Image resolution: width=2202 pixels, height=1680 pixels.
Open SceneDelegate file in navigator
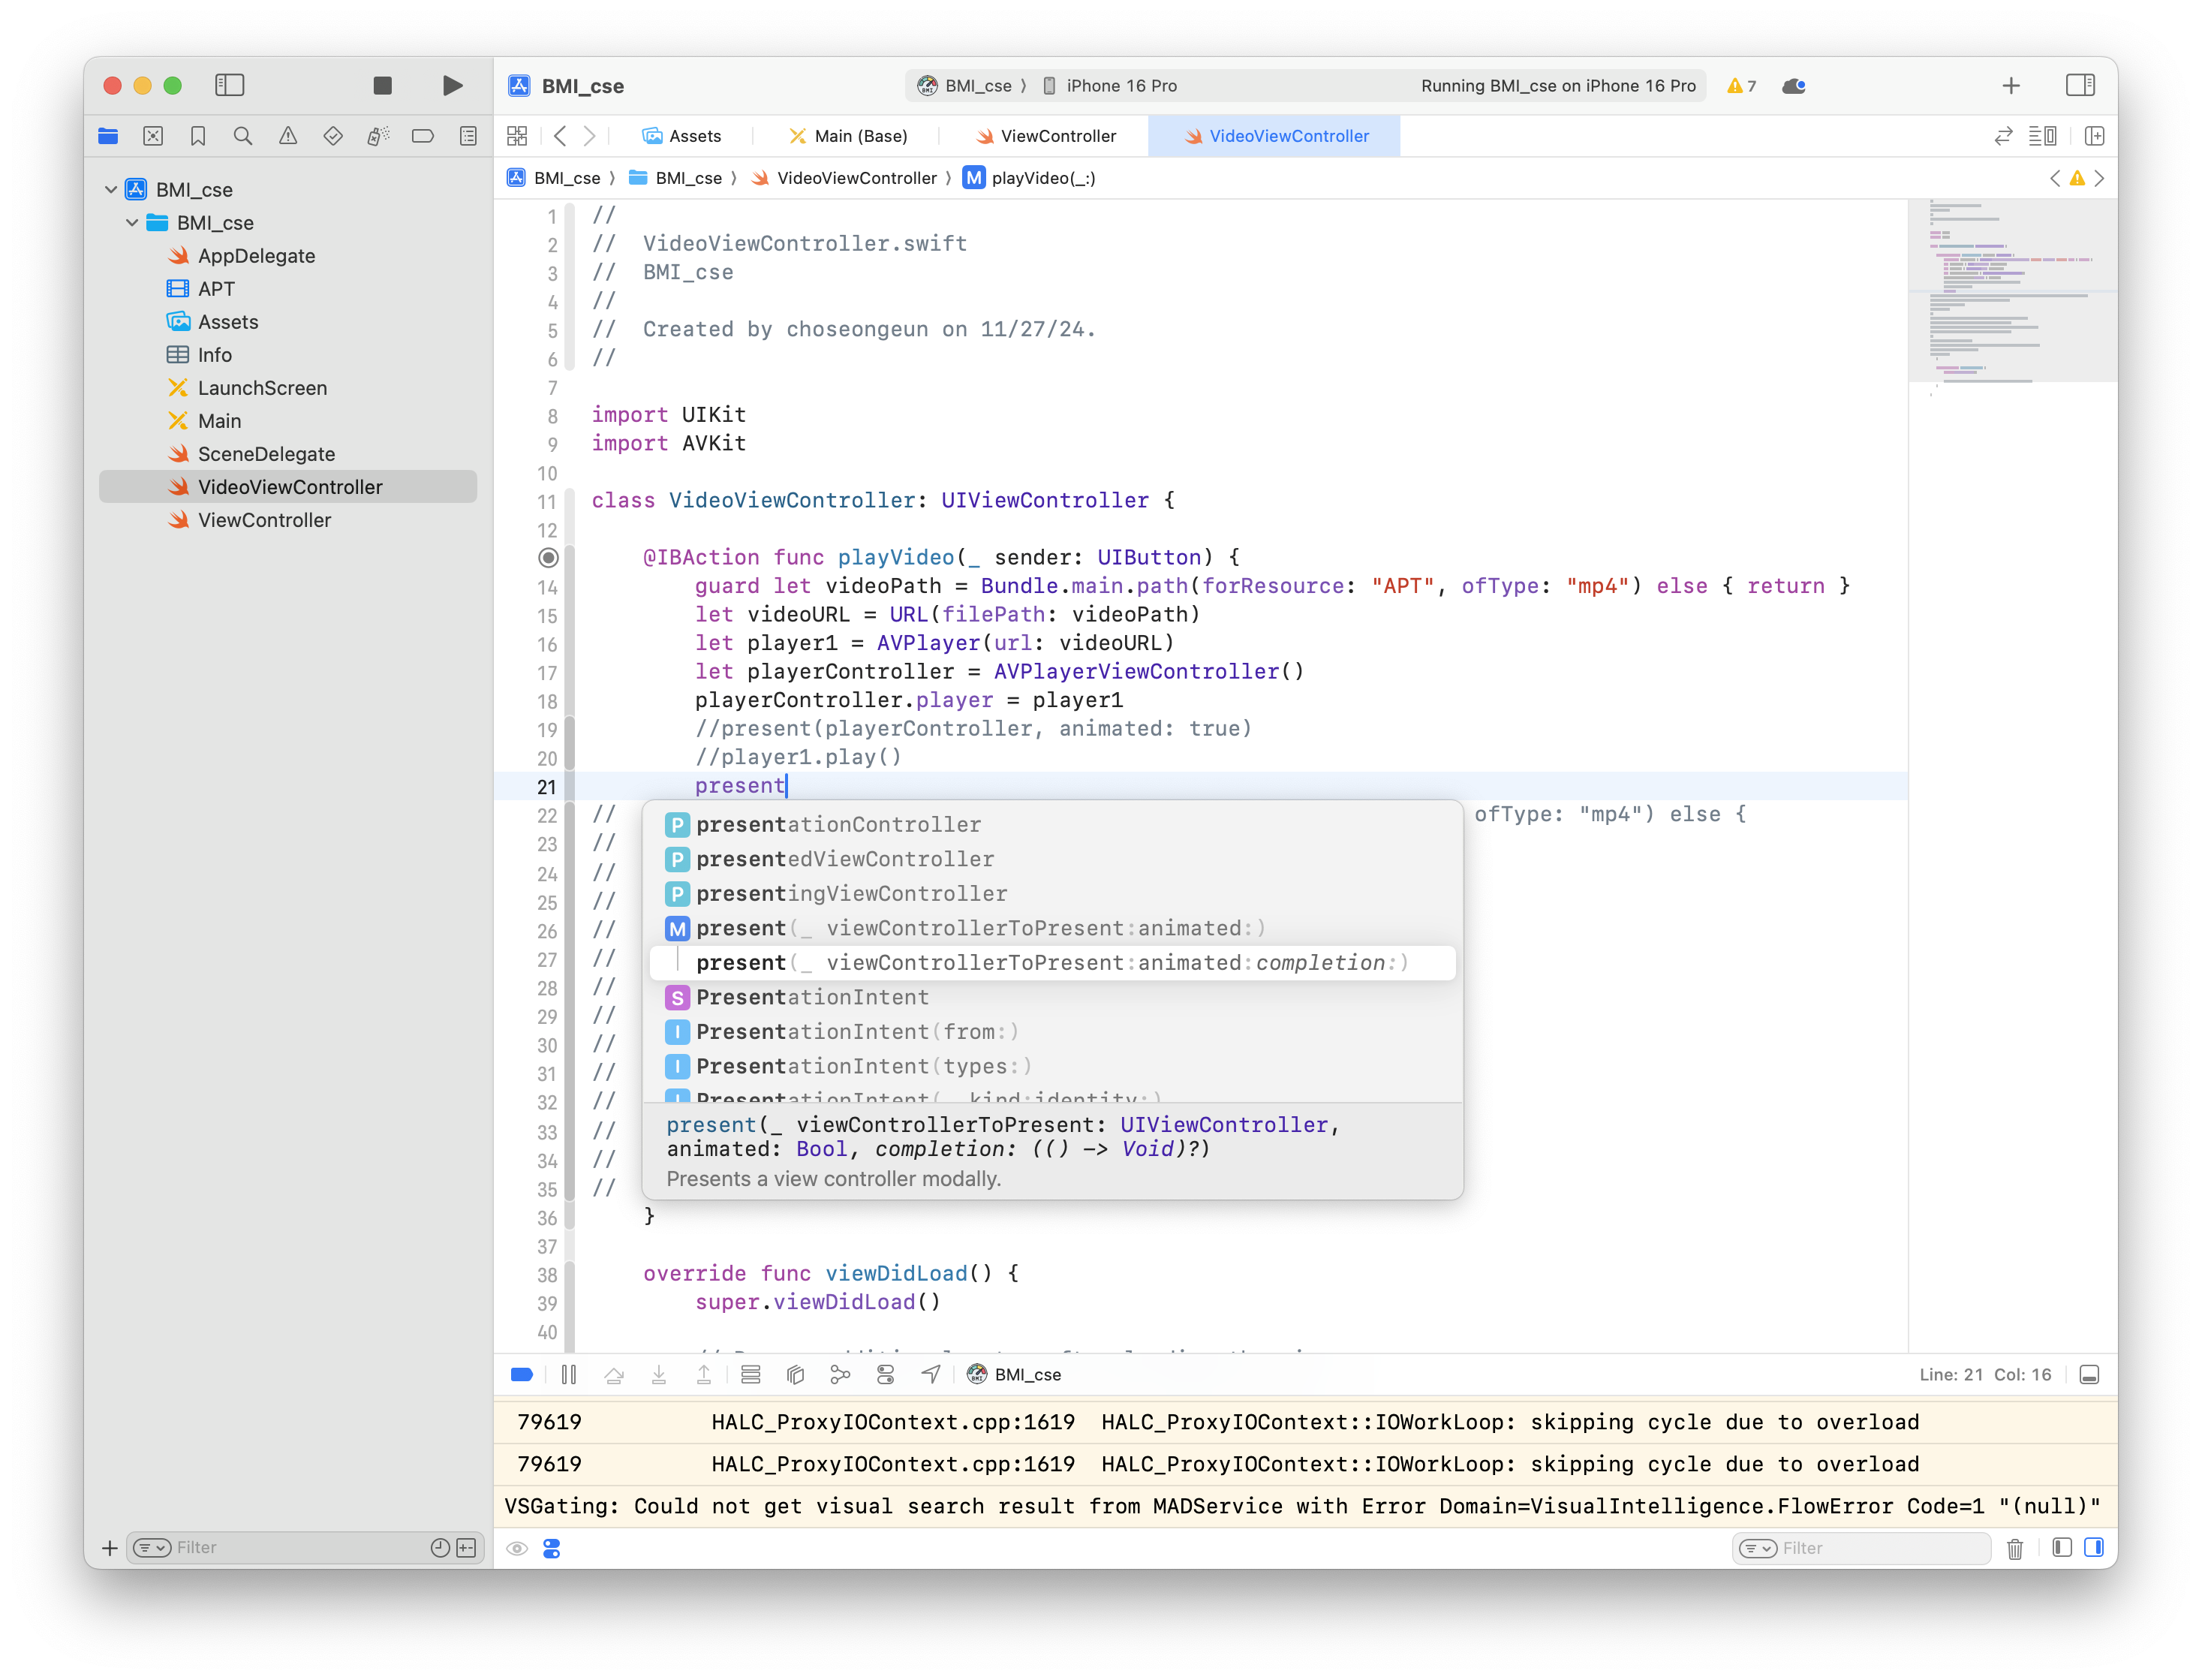click(x=266, y=454)
